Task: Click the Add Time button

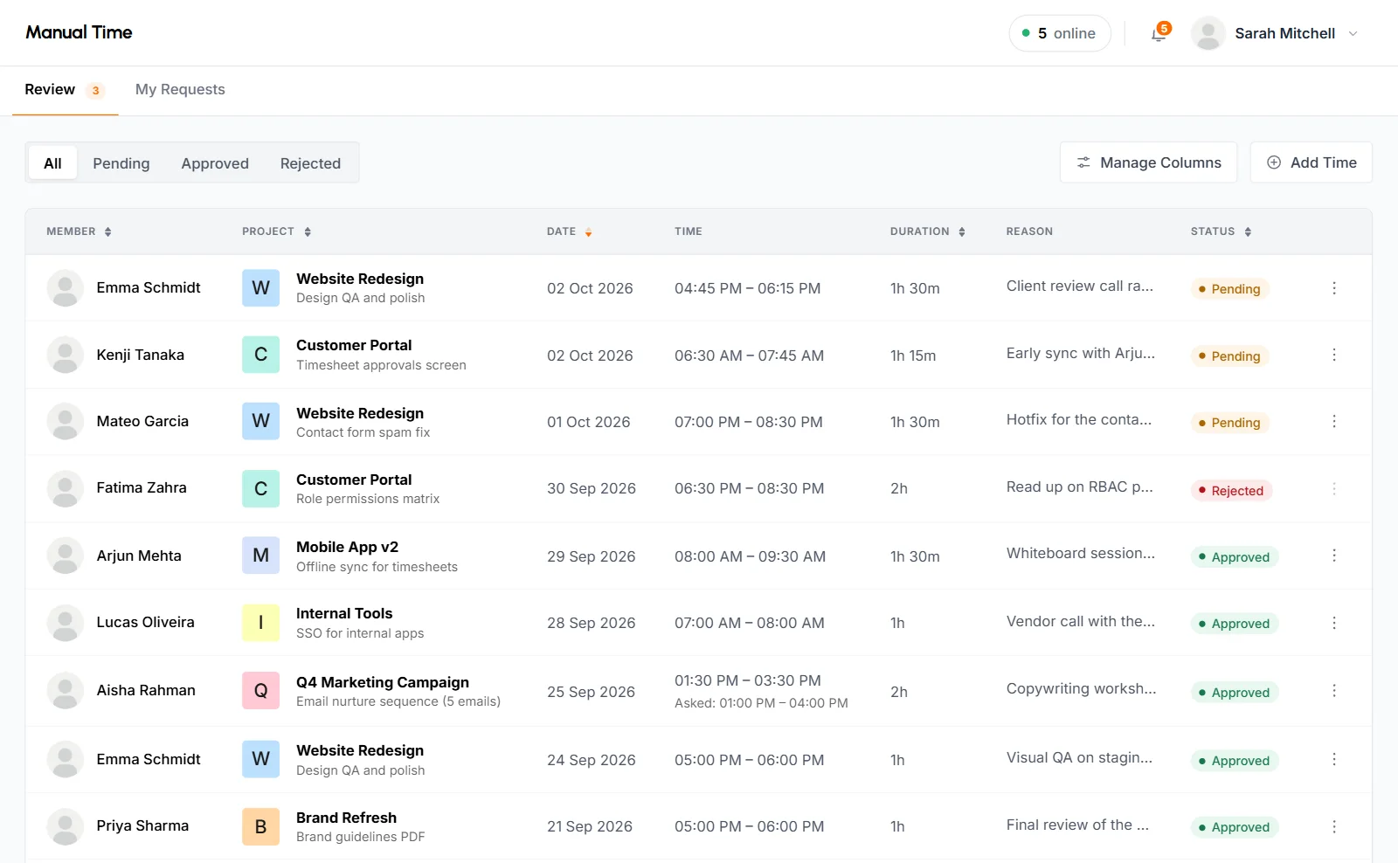Action: (1311, 162)
